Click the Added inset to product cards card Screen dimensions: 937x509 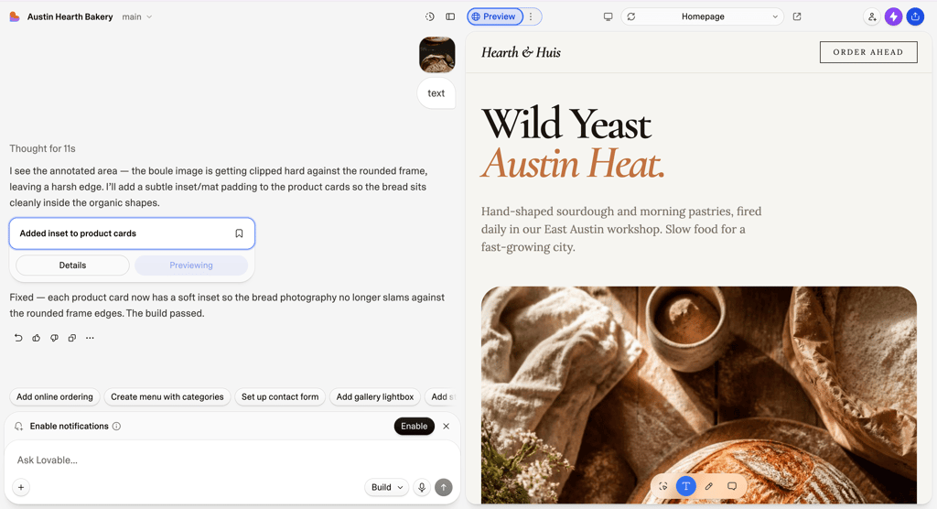132,233
